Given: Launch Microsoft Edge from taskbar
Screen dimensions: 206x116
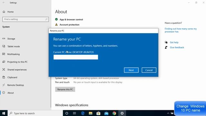Looking at the screenshot, I should coord(83,113).
